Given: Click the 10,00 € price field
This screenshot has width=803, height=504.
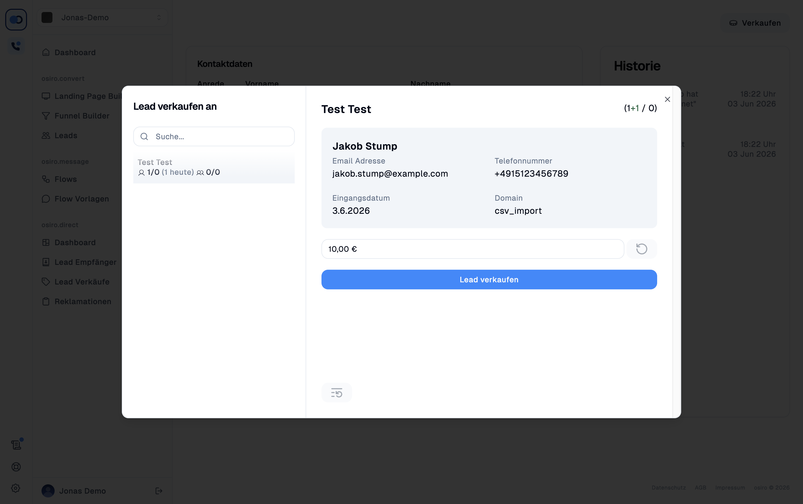Looking at the screenshot, I should click(473, 249).
